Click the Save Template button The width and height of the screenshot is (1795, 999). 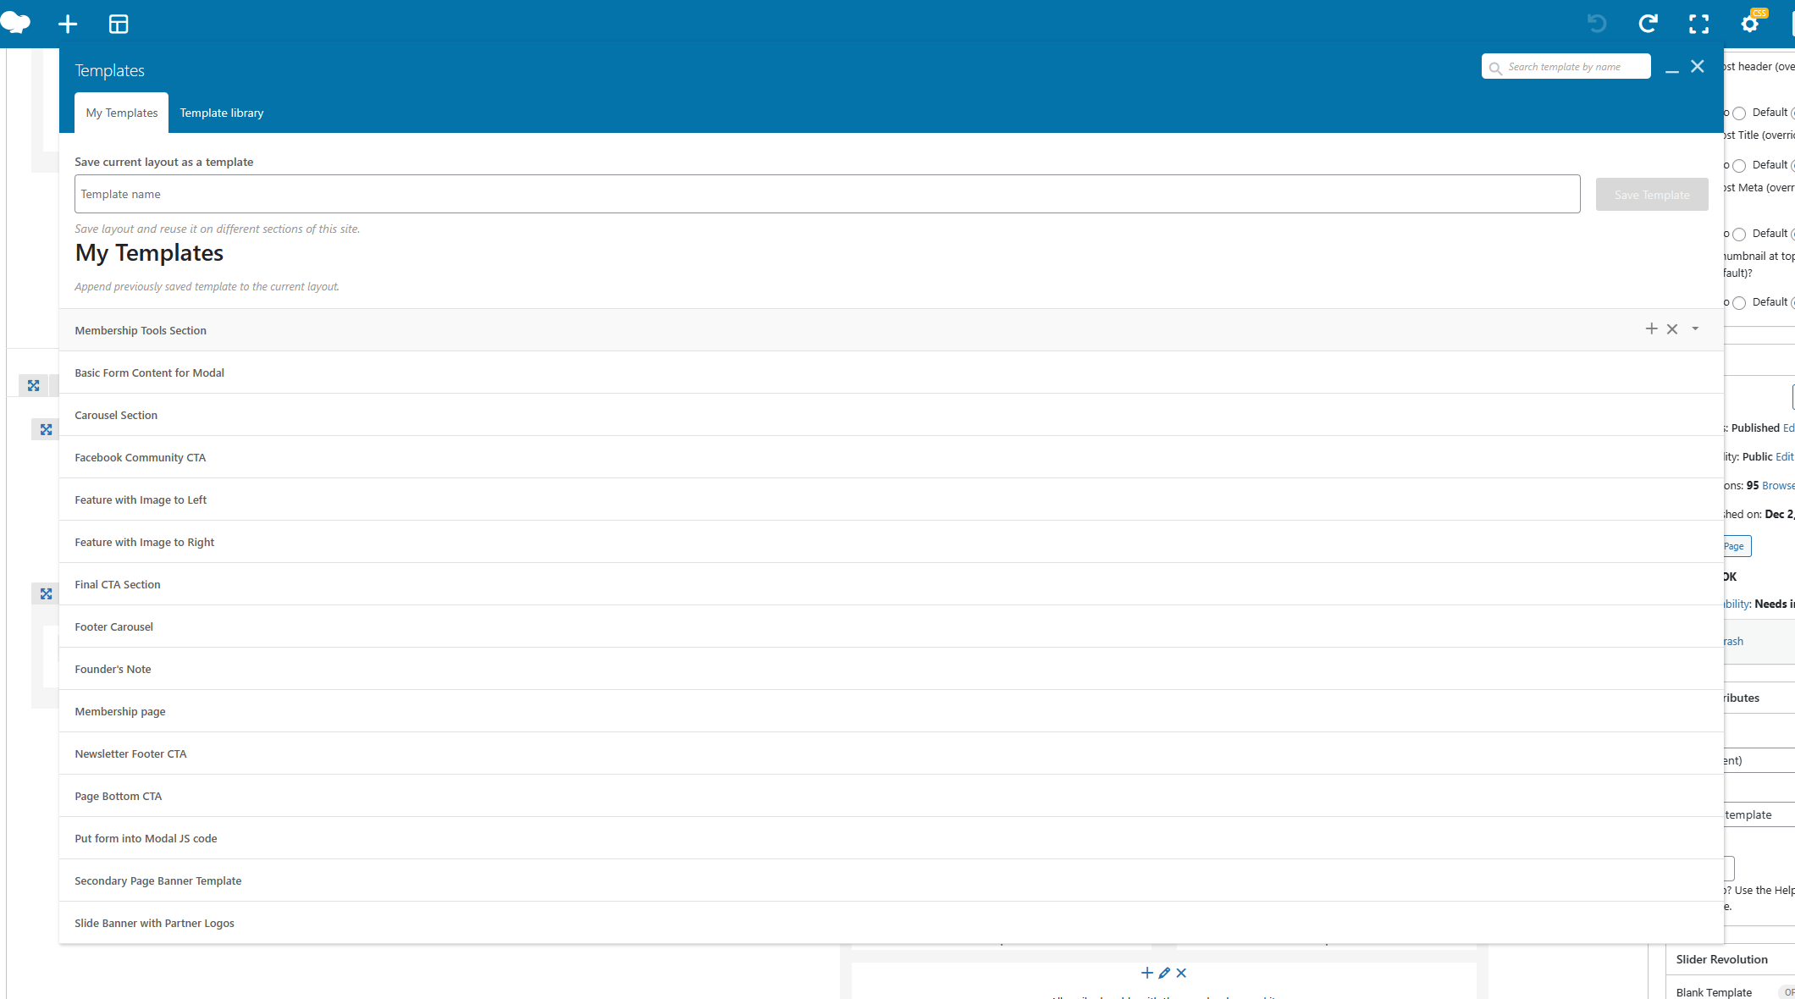point(1651,195)
